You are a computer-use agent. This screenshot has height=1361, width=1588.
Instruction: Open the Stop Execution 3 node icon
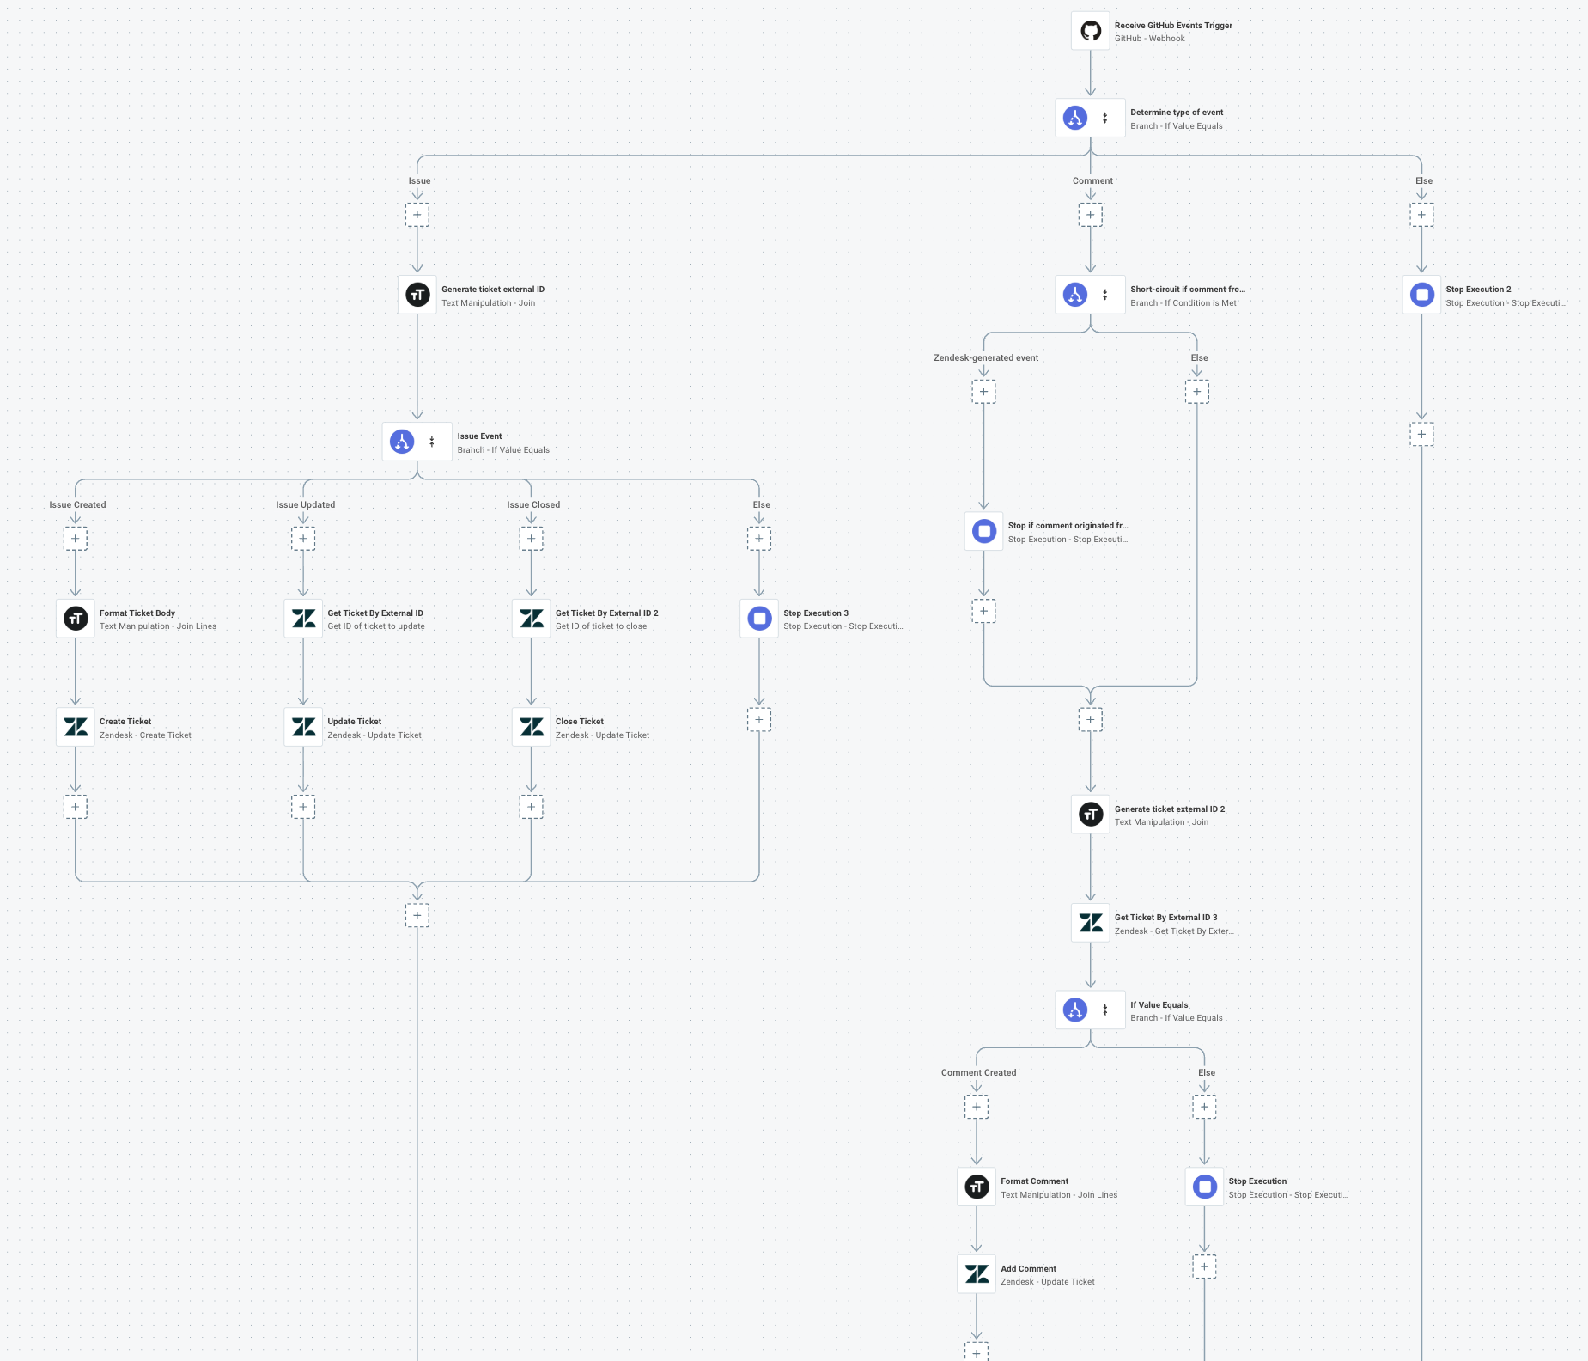click(x=759, y=618)
